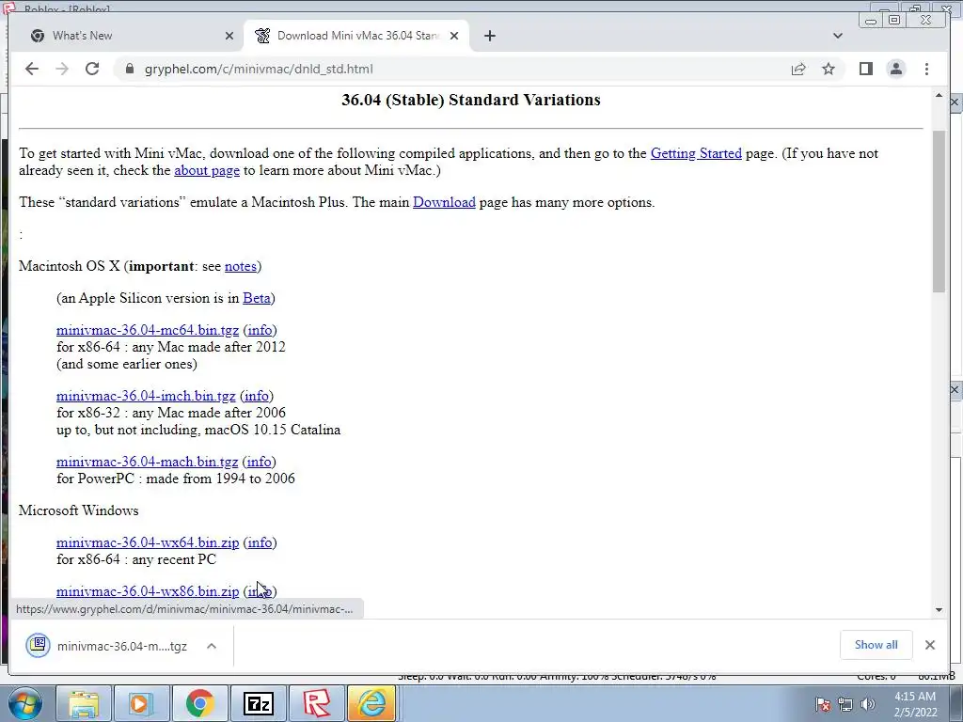Select the Download Mini vMac 36.04 tab

pos(356,36)
